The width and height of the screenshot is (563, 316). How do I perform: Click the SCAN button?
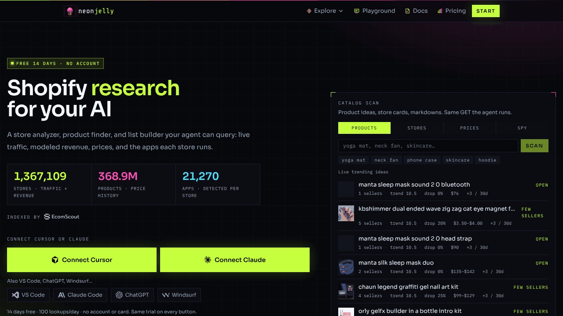534,146
